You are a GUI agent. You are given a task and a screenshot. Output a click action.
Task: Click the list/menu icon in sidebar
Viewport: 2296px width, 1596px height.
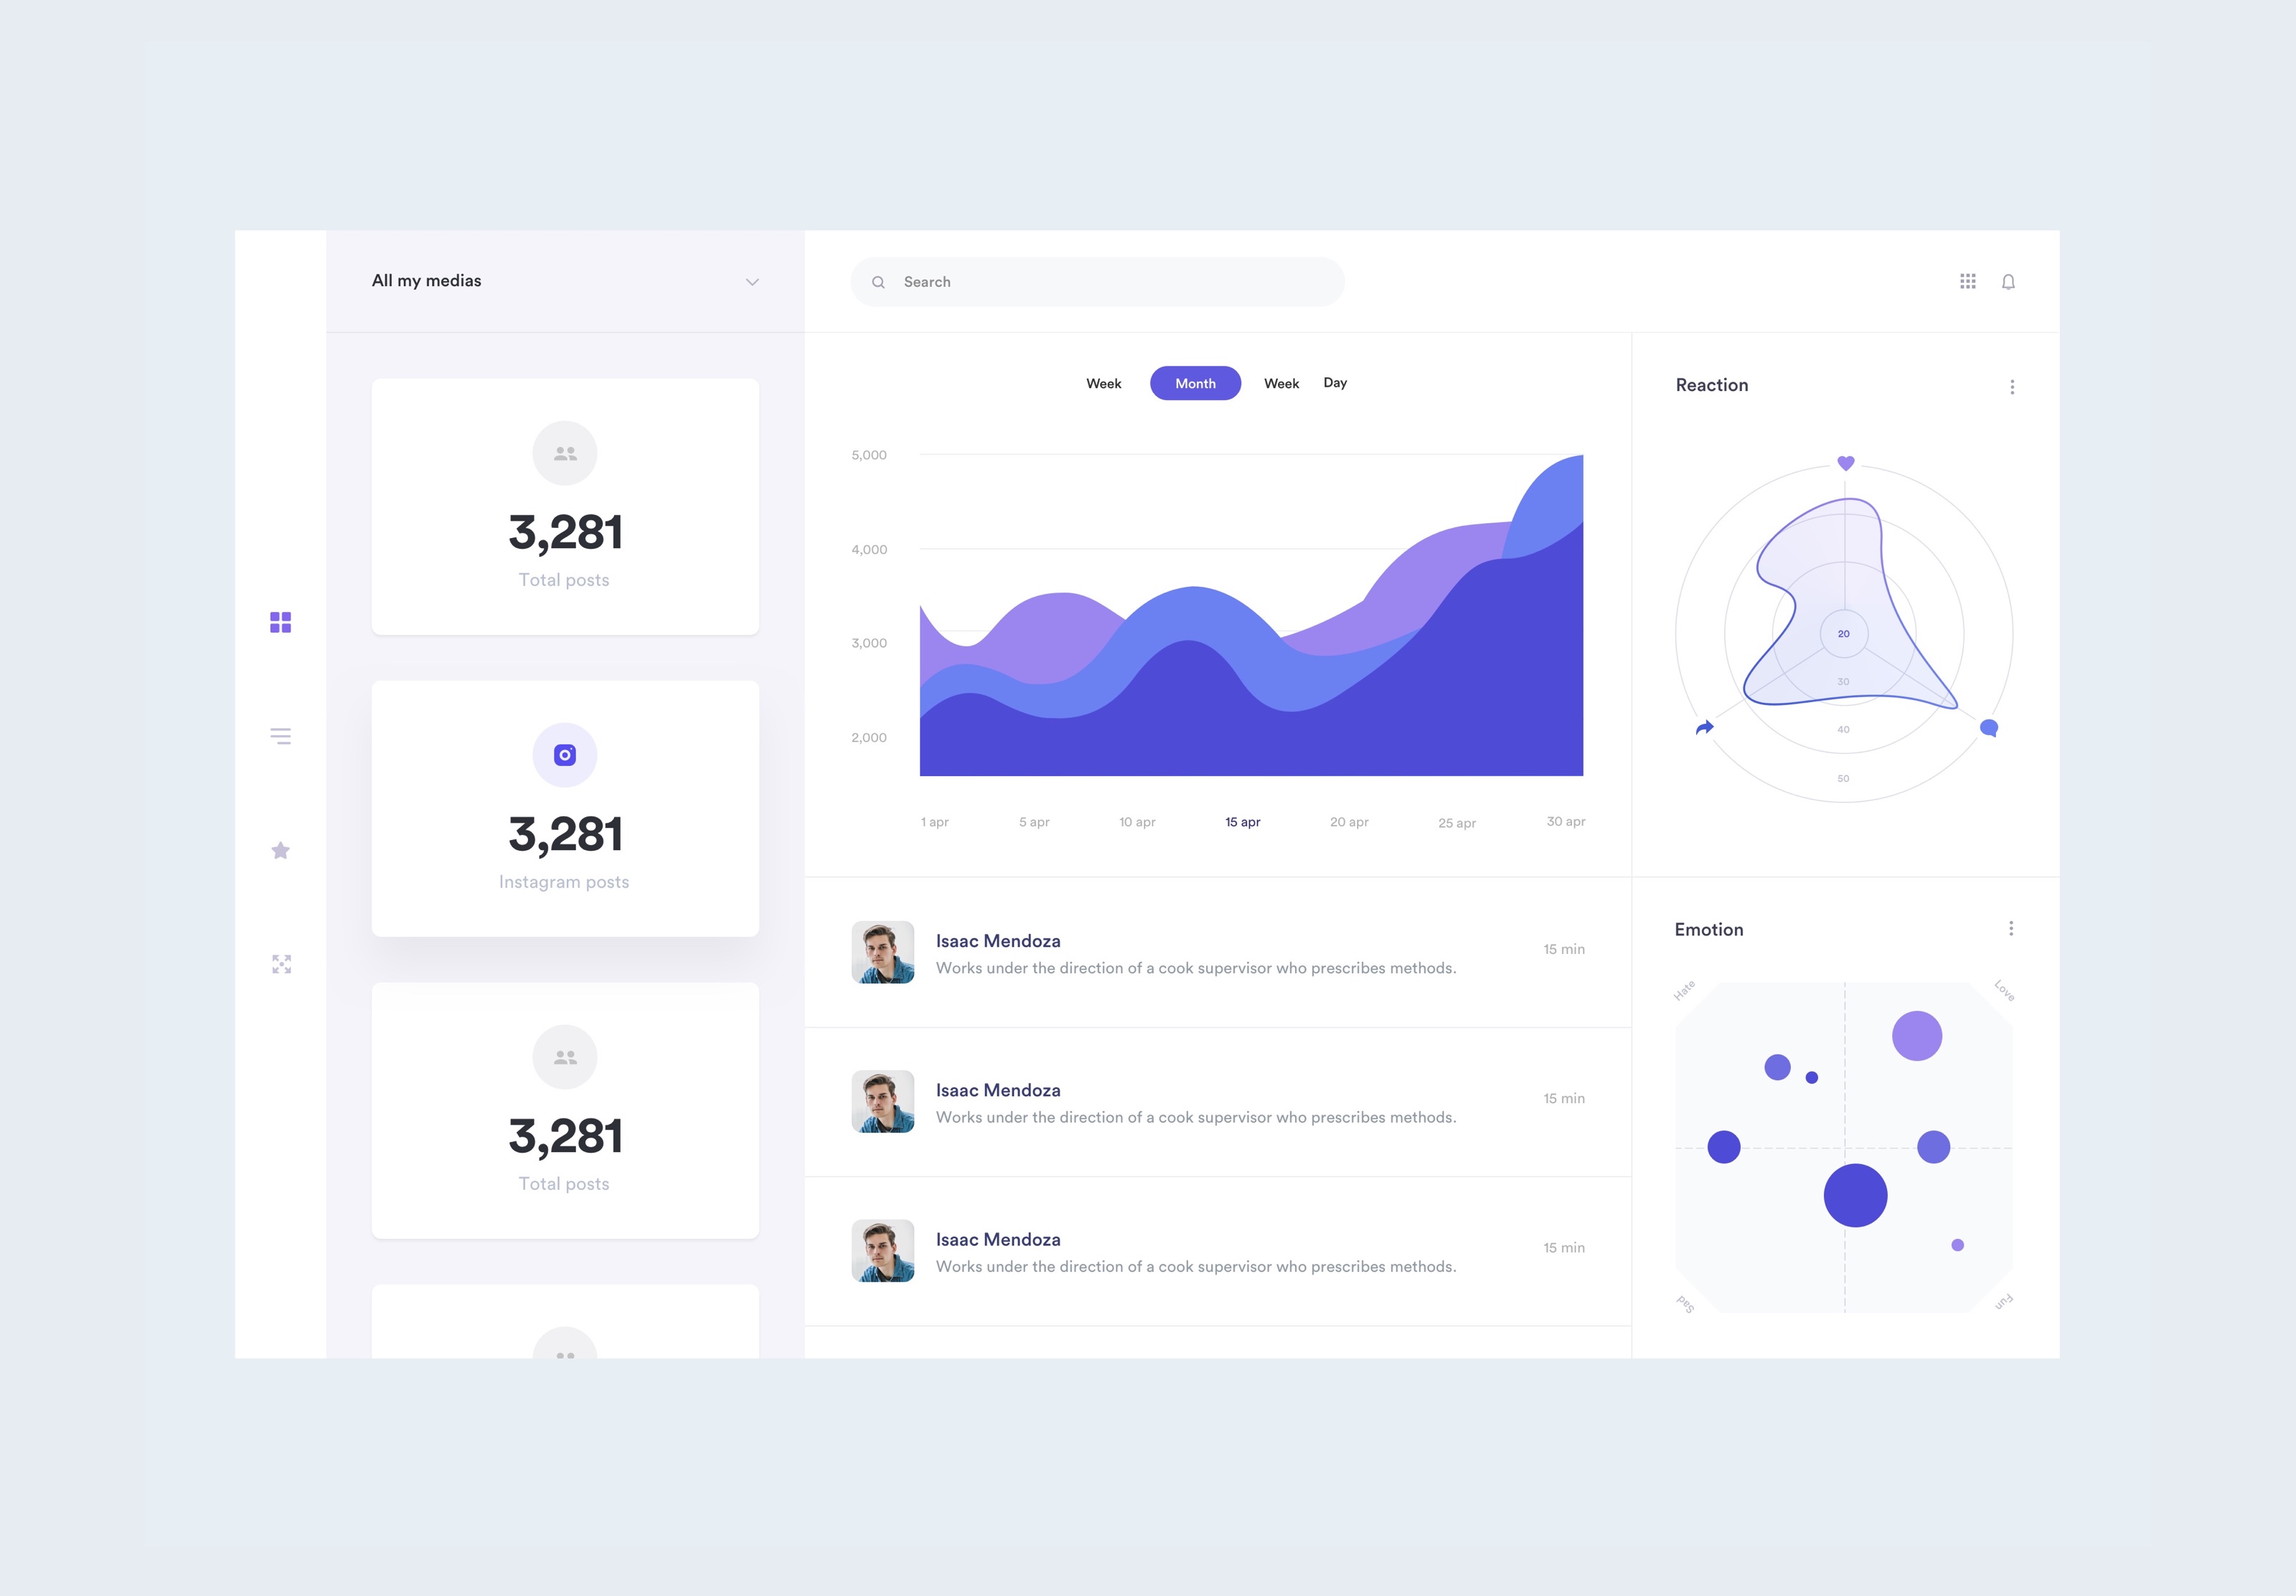point(279,736)
